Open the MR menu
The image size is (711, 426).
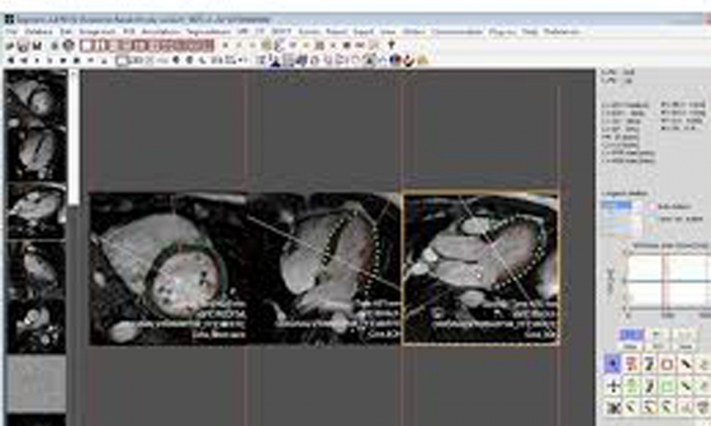point(243,31)
